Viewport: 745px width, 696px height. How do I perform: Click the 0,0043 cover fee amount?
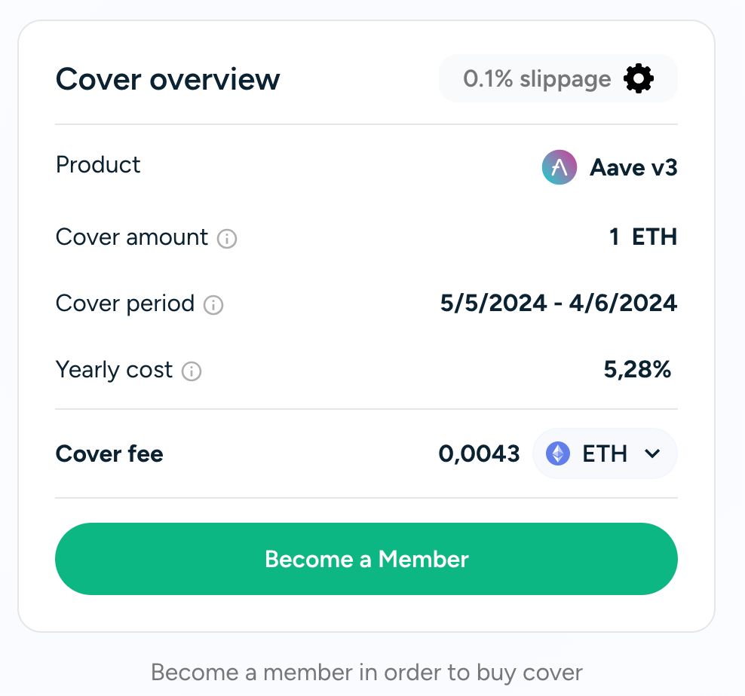(479, 453)
